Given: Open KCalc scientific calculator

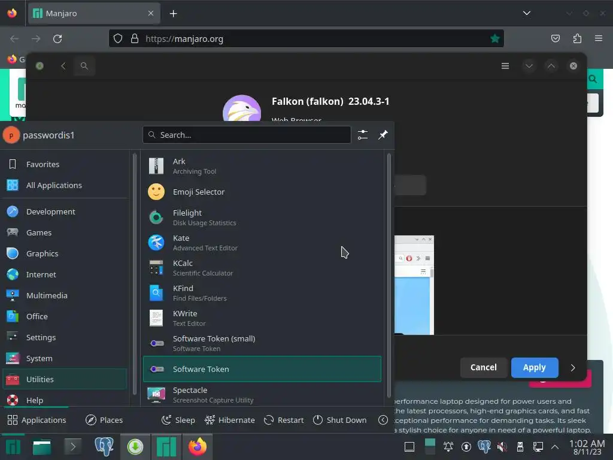Looking at the screenshot, I should click(262, 268).
